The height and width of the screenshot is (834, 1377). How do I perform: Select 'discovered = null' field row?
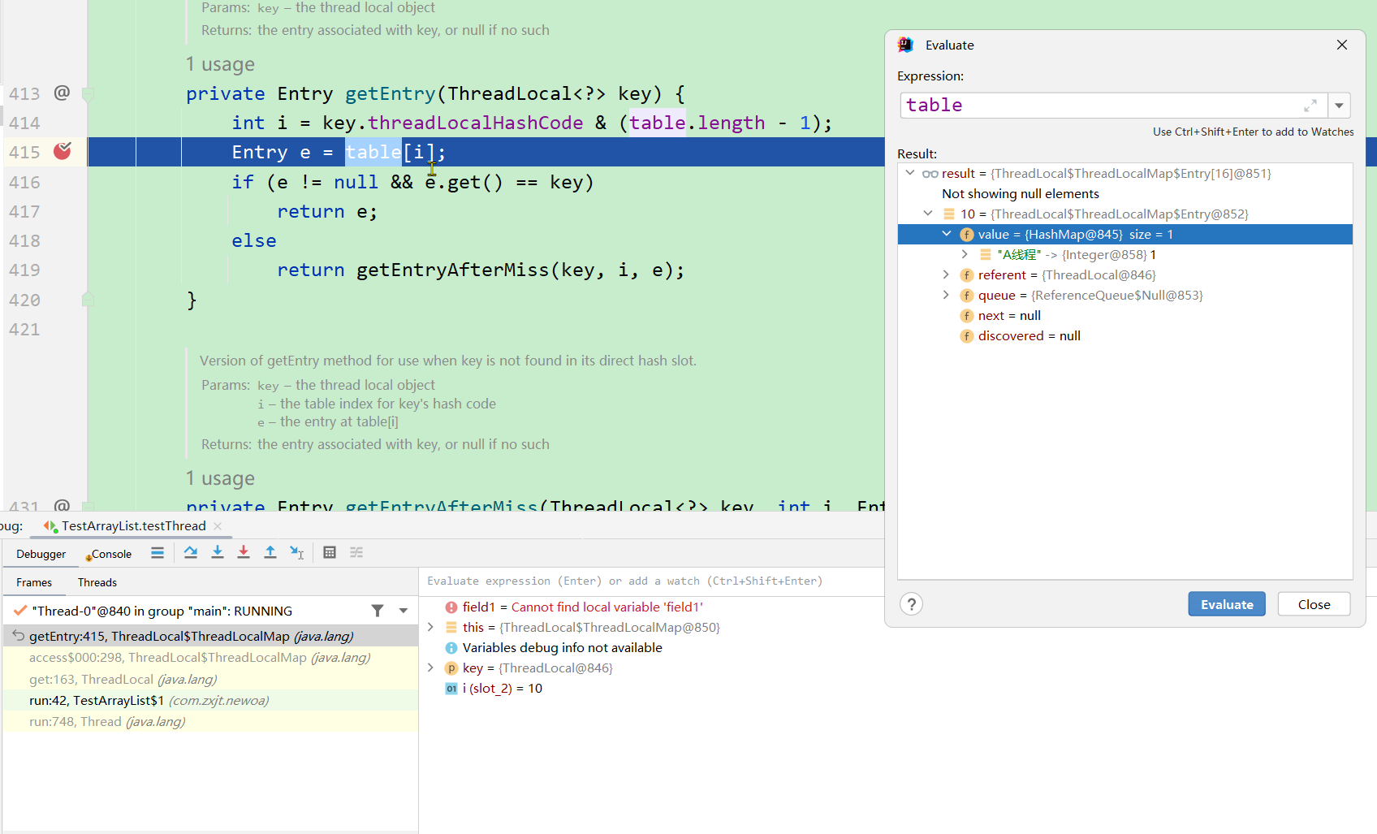(1125, 336)
